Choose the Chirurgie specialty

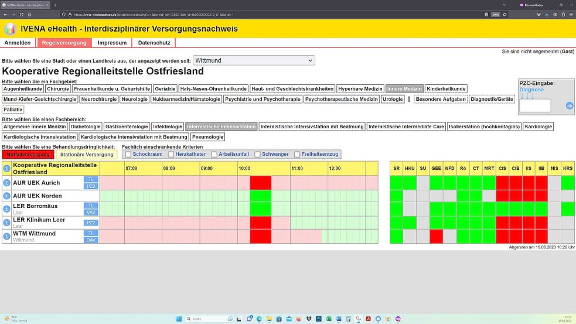pos(58,89)
